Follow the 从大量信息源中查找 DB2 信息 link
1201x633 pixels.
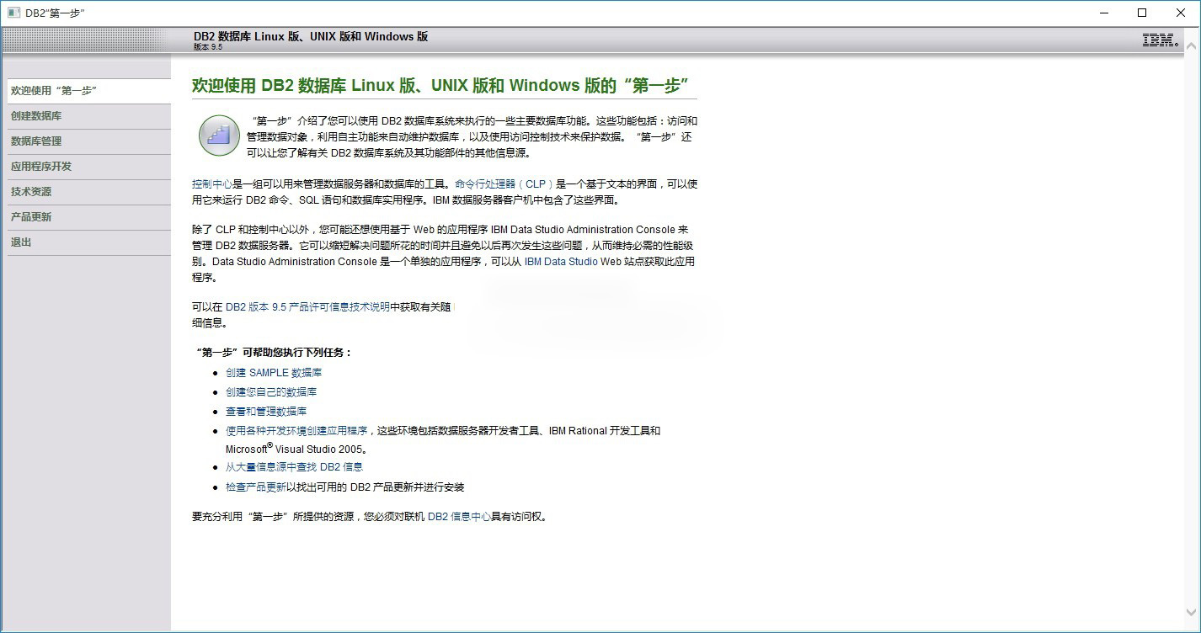294,467
